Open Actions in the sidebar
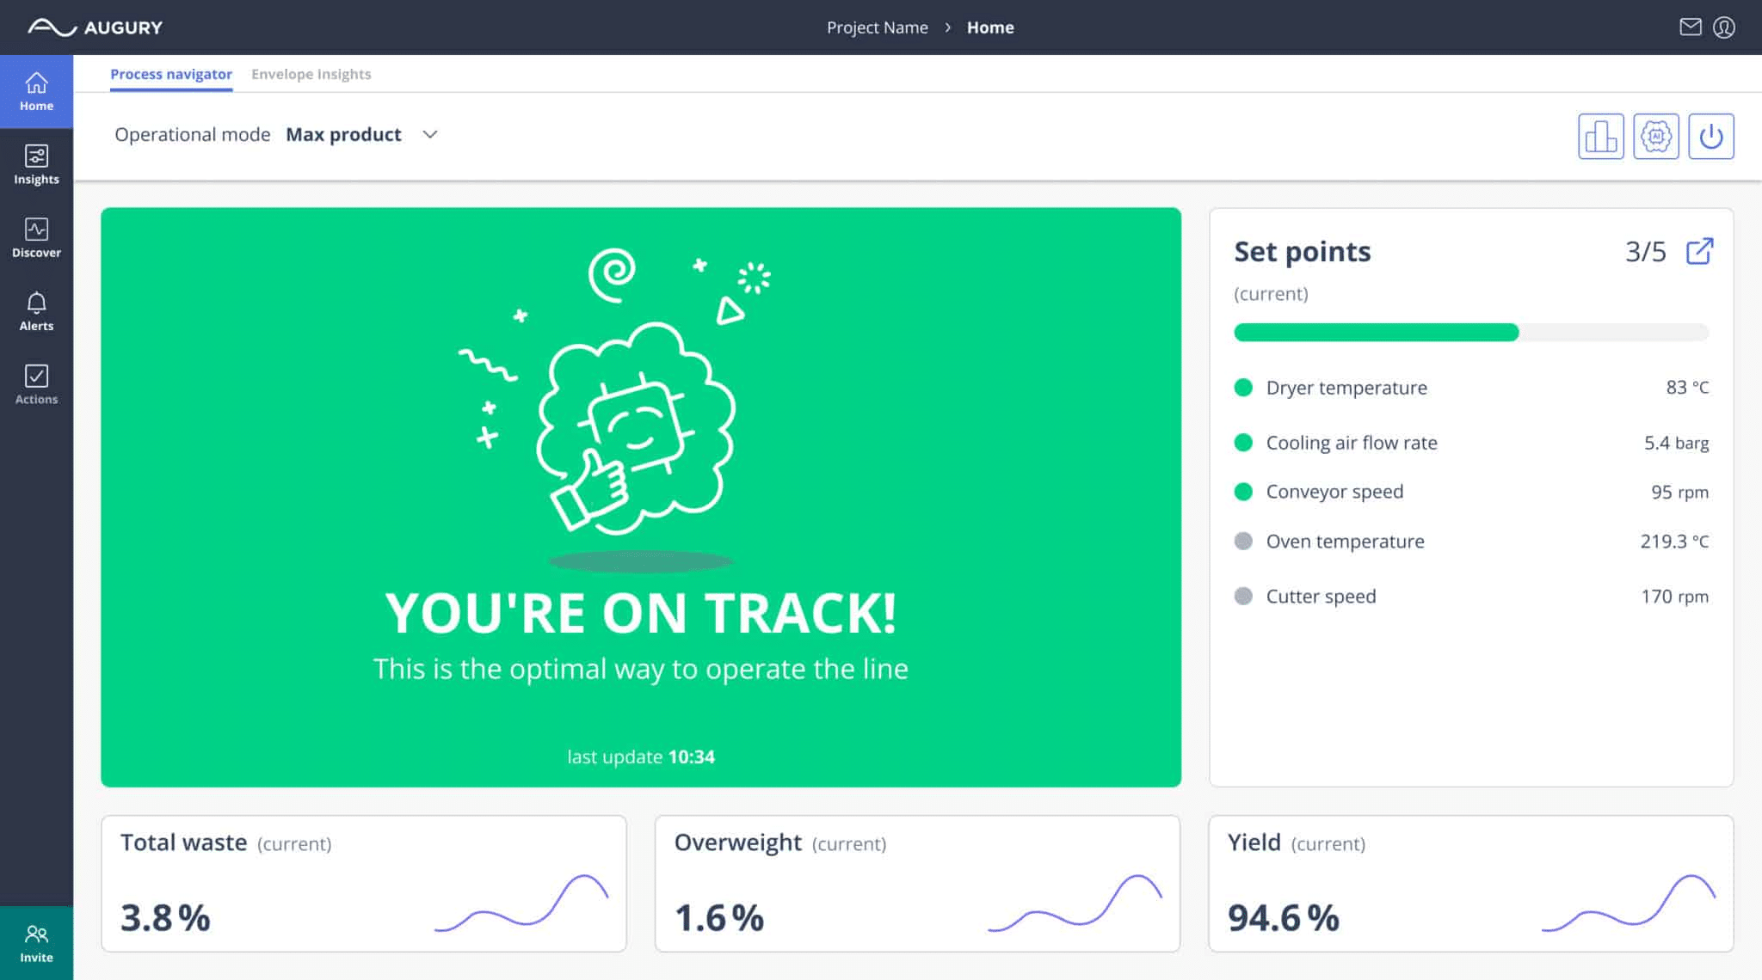The height and width of the screenshot is (980, 1762). click(x=36, y=384)
